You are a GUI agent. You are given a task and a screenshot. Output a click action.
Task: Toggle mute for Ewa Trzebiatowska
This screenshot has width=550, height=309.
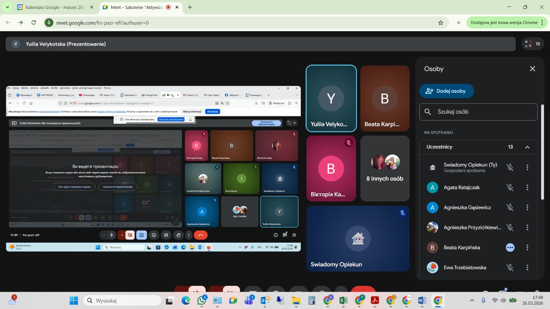[x=510, y=267]
